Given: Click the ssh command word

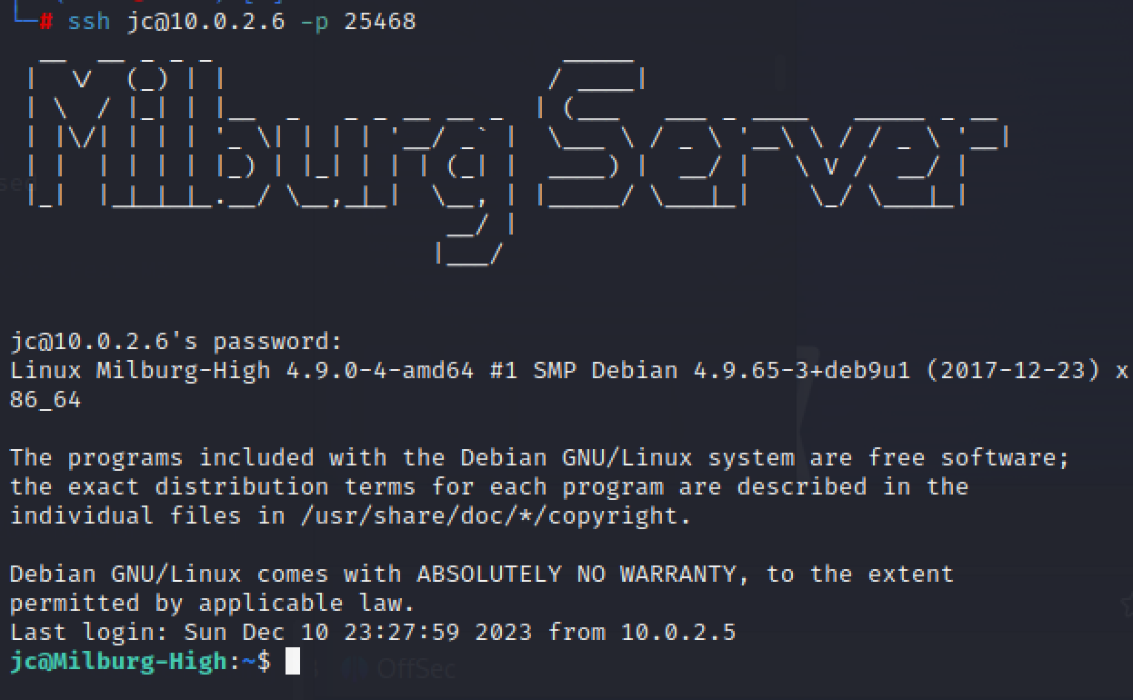Looking at the screenshot, I should click(x=88, y=21).
